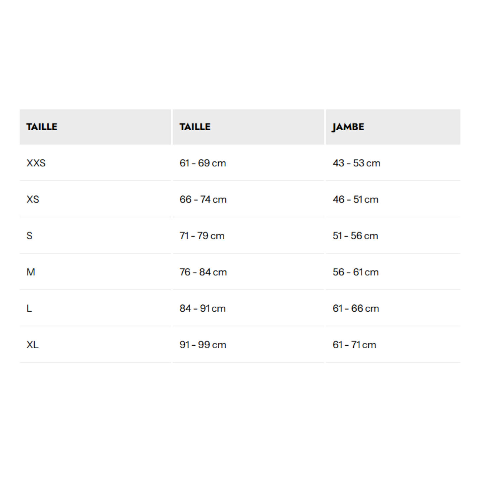Click the 43 - 53 cm leg value

pos(357,163)
